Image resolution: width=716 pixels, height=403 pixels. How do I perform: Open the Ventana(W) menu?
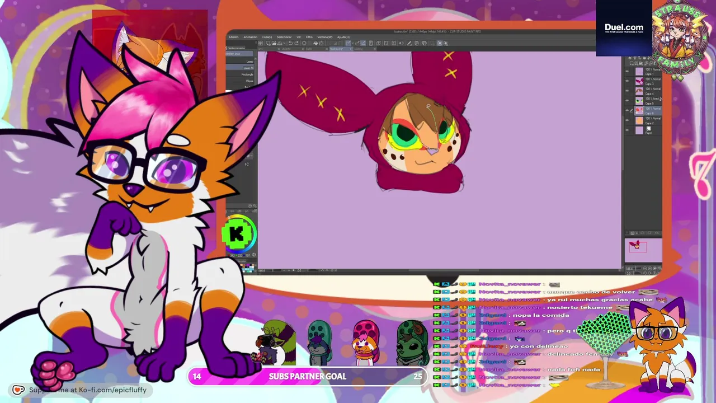325,37
